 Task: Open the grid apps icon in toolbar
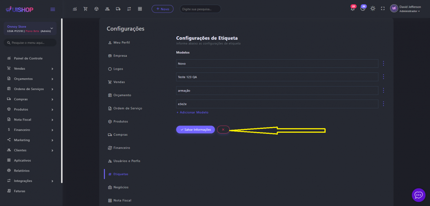click(140, 9)
